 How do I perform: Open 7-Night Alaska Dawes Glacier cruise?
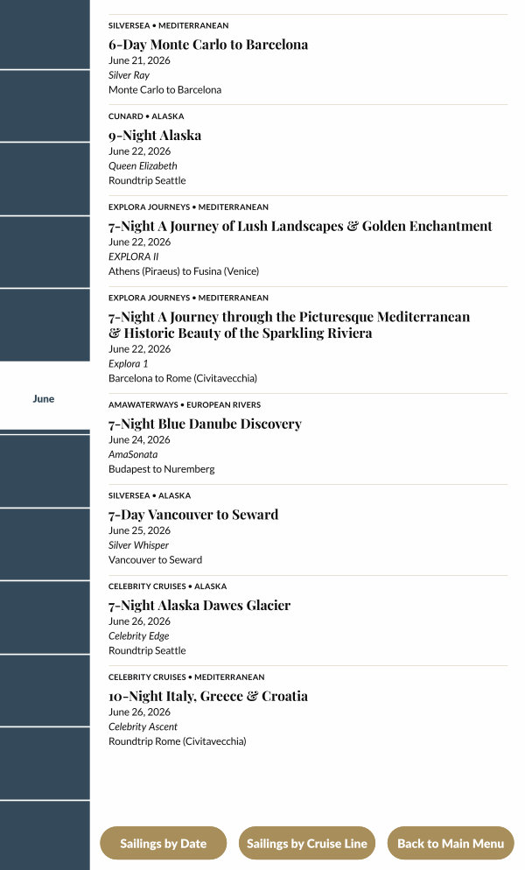tap(199, 606)
